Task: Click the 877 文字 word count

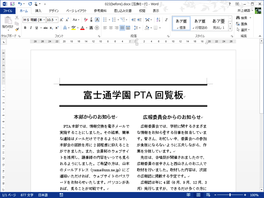Action: click(27, 195)
